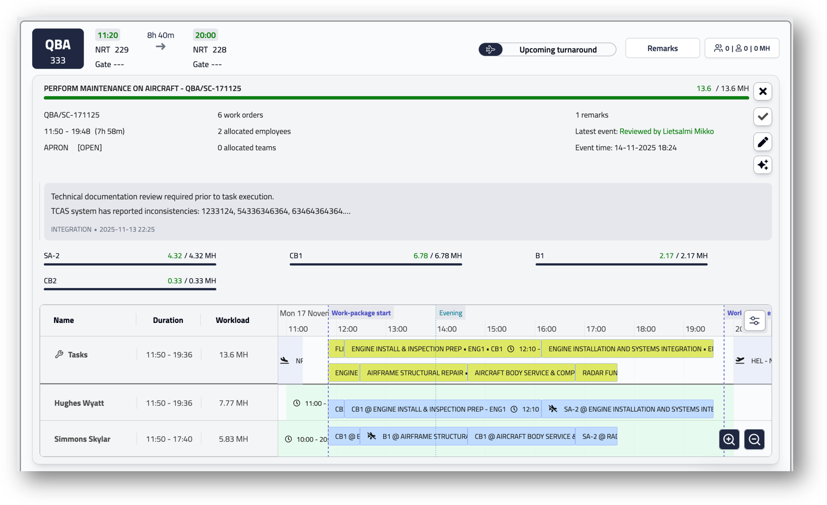Click the arrival flight icon next to HEL
Image resolution: width=827 pixels, height=505 pixels.
click(740, 360)
